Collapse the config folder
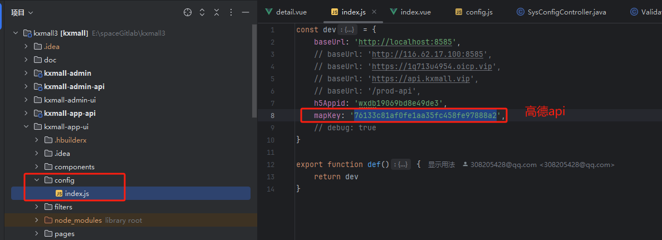Screen dimensions: 662x240 coord(37,180)
